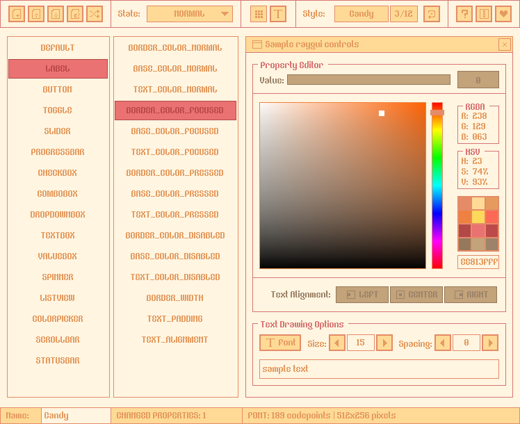Screen dimensions: 520x424
Task: Open the State dropdown showing NORMAL
Action: click(x=190, y=14)
